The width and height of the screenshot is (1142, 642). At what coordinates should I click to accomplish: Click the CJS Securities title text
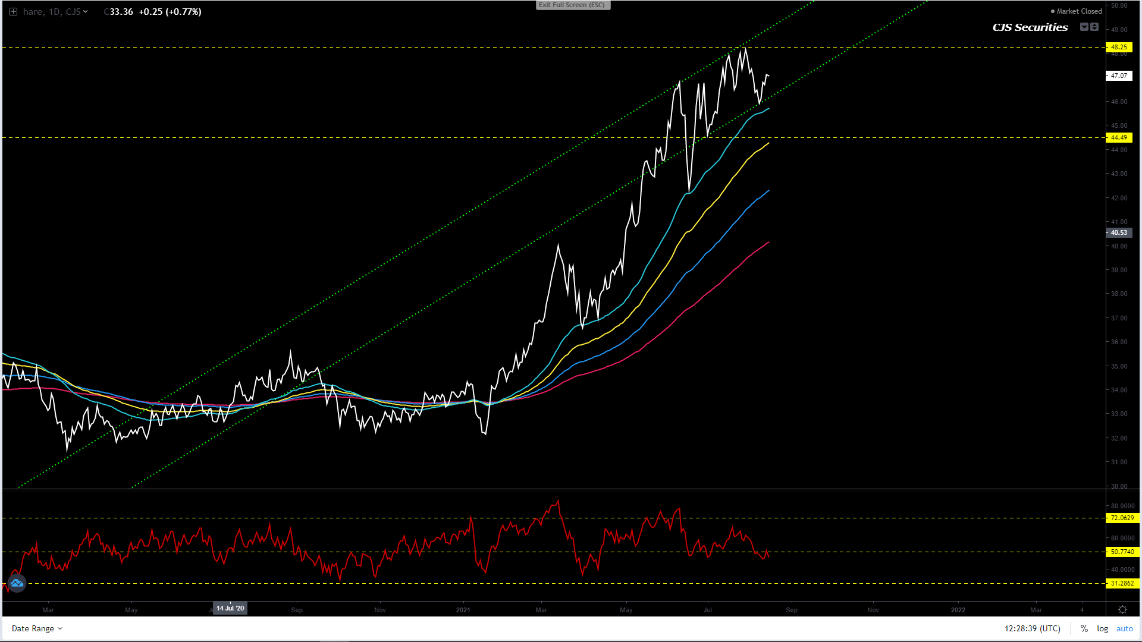point(1030,27)
